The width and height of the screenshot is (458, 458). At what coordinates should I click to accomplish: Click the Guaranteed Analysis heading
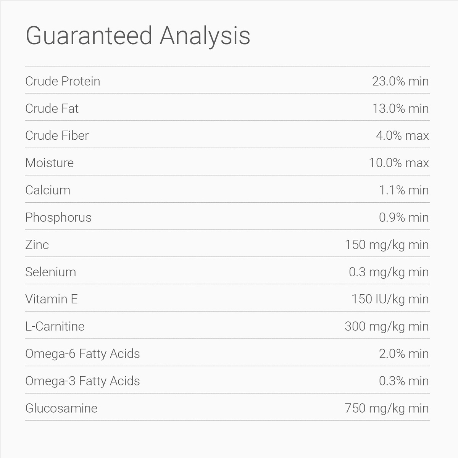pyautogui.click(x=138, y=36)
